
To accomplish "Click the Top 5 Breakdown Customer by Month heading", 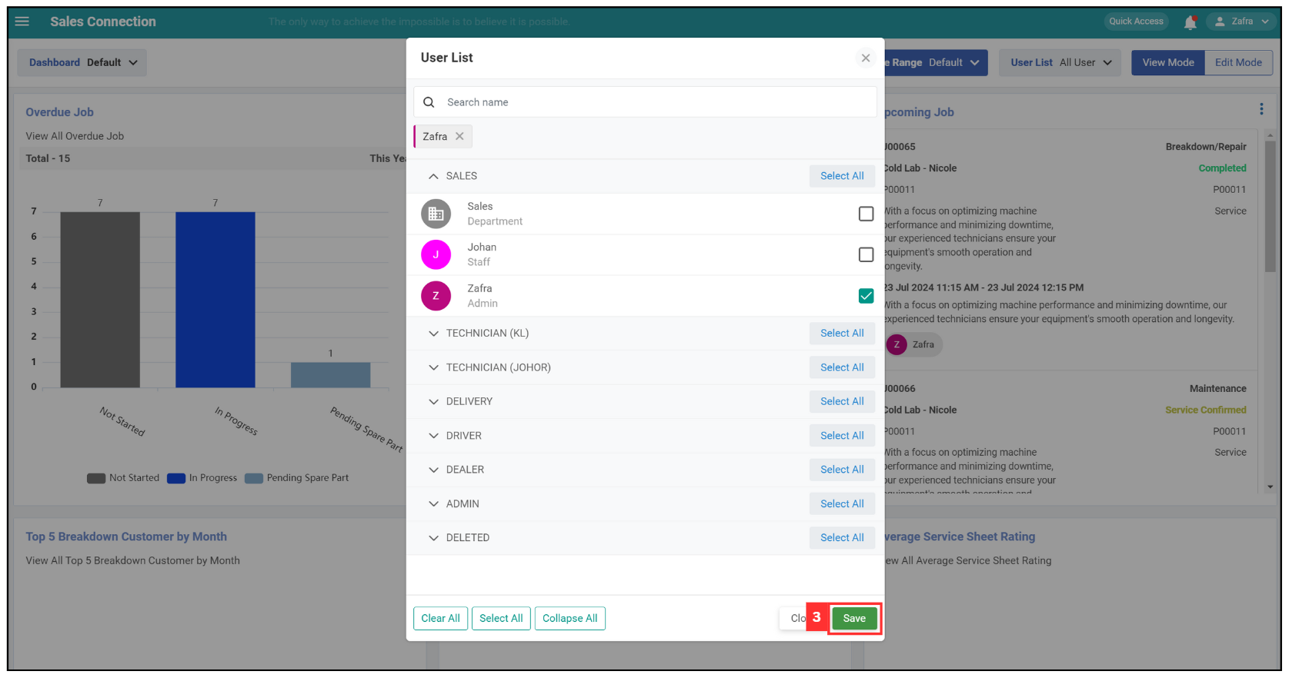I will (x=126, y=537).
